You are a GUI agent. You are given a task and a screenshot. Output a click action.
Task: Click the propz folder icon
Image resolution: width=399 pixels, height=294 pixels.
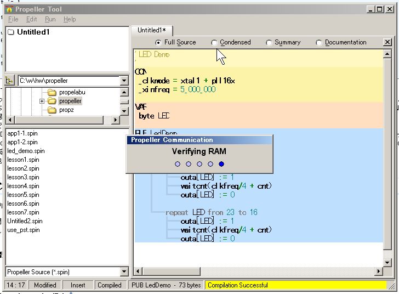point(52,110)
